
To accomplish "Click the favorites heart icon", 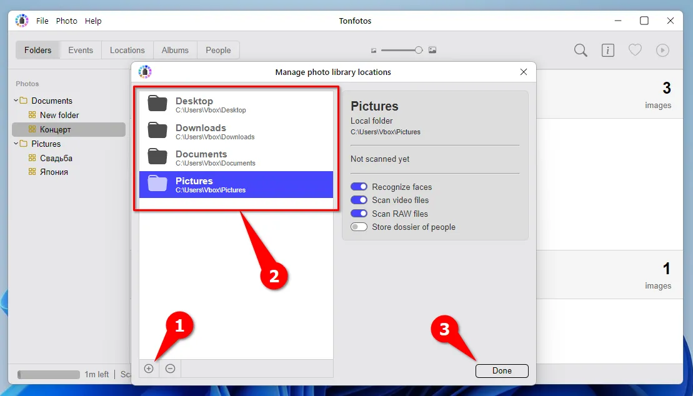I will [635, 50].
